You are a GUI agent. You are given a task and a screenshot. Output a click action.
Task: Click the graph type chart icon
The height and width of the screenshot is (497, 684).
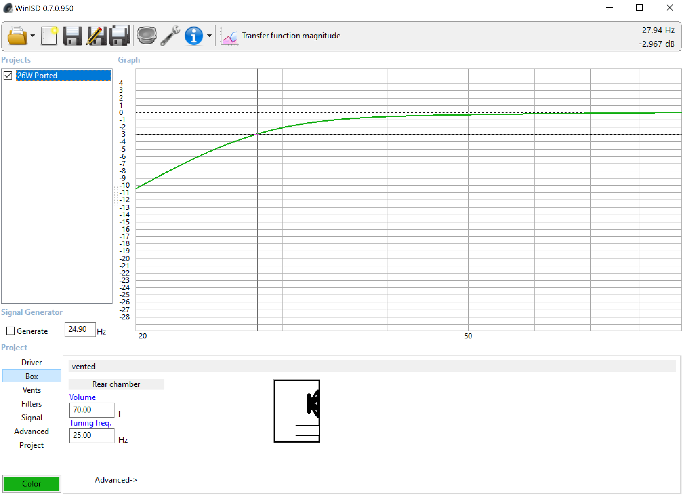pyautogui.click(x=229, y=37)
